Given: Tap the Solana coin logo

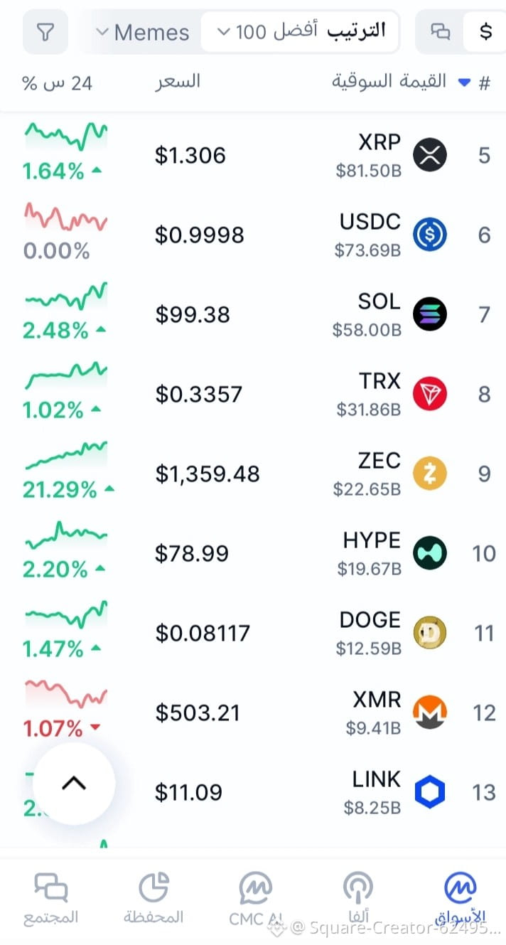Looking at the screenshot, I should [x=430, y=314].
